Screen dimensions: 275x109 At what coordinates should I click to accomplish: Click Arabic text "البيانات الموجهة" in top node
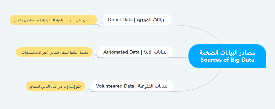click(x=154, y=19)
